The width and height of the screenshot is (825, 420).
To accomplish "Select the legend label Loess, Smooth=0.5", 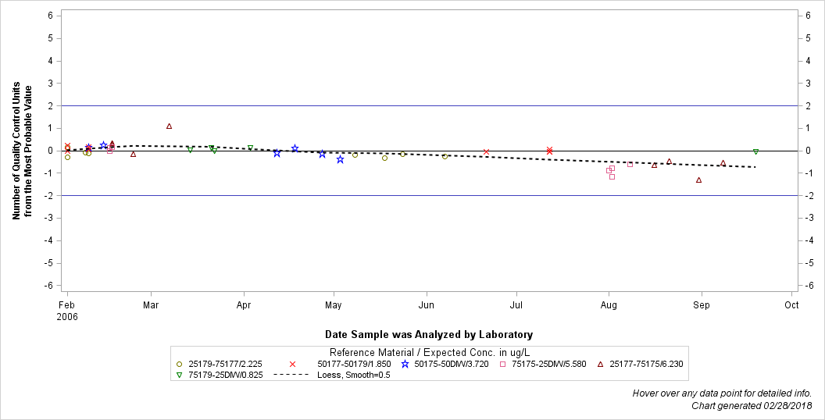I will pyautogui.click(x=354, y=375).
